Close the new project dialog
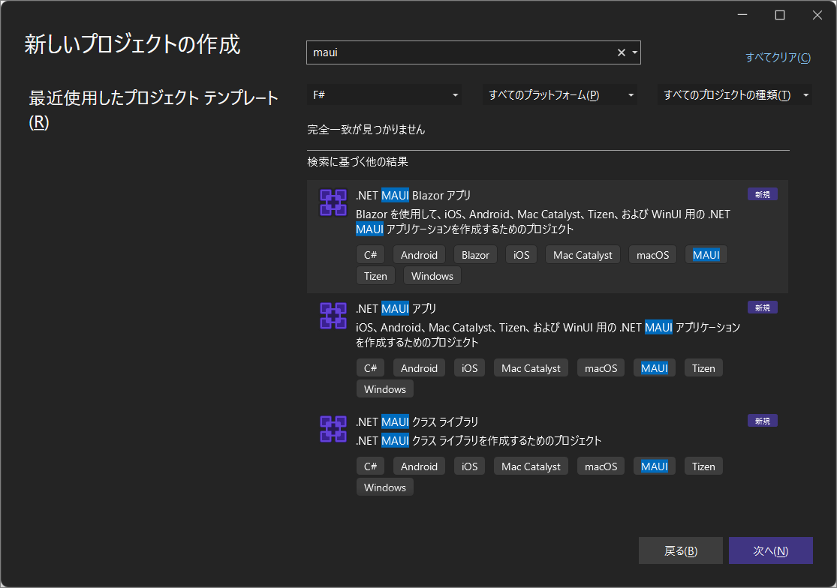Image resolution: width=837 pixels, height=588 pixels. point(817,15)
